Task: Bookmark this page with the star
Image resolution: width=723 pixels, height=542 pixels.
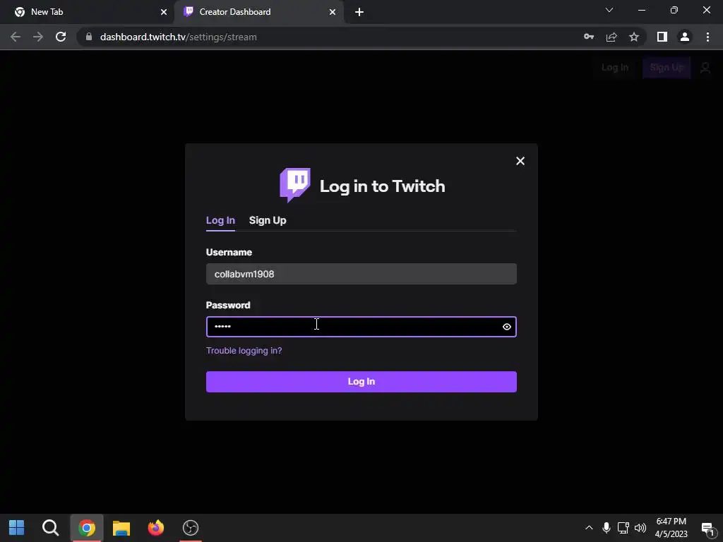Action: 634,37
